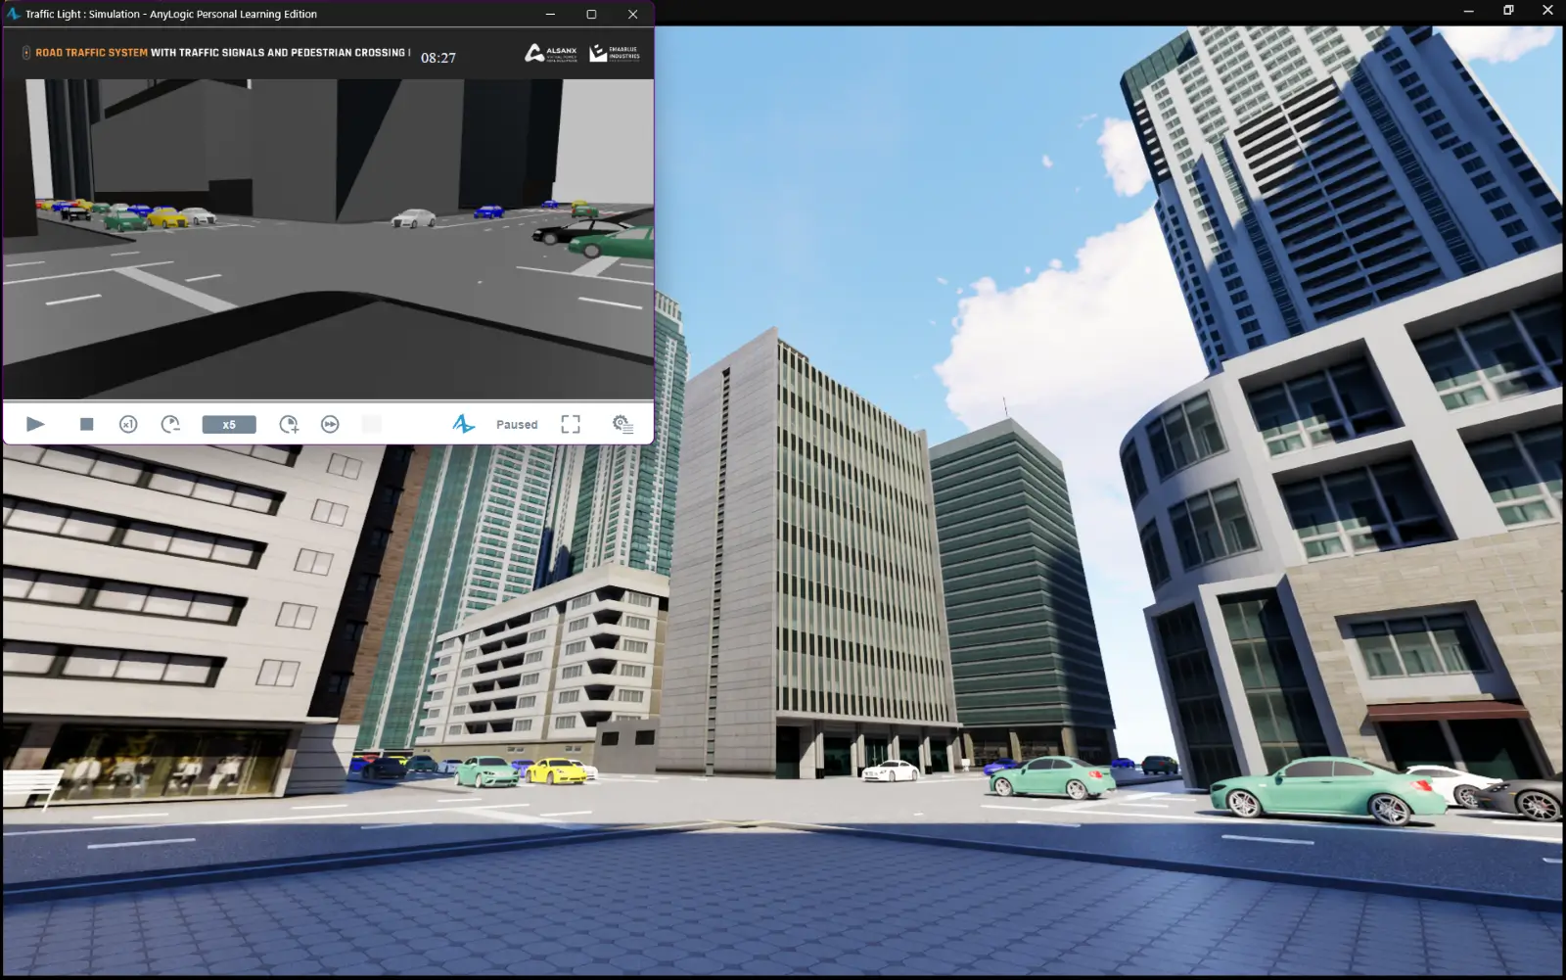Click the 08:27 clock display
Image resolution: width=1566 pixels, height=980 pixels.
point(438,58)
